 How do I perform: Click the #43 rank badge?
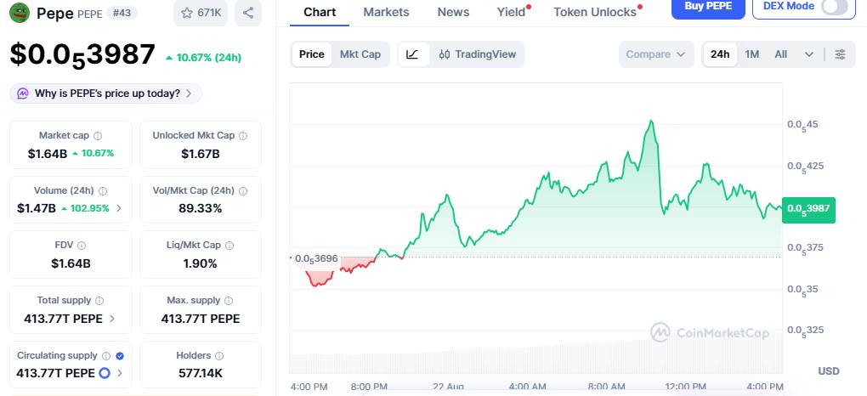122,13
